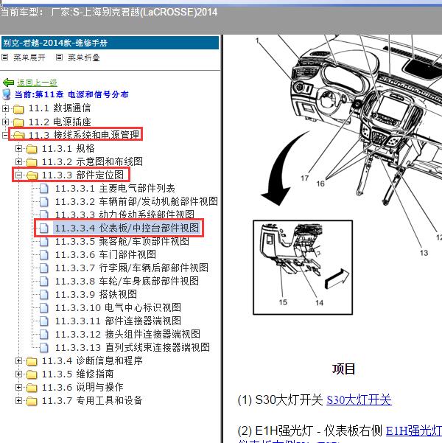Expand the 11.3.7 专用工具和设备 folder
Image resolution: width=442 pixels, height=443 pixels.
pos(18,400)
